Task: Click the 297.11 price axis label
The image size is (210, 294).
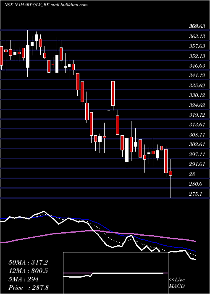Action: click(x=197, y=155)
